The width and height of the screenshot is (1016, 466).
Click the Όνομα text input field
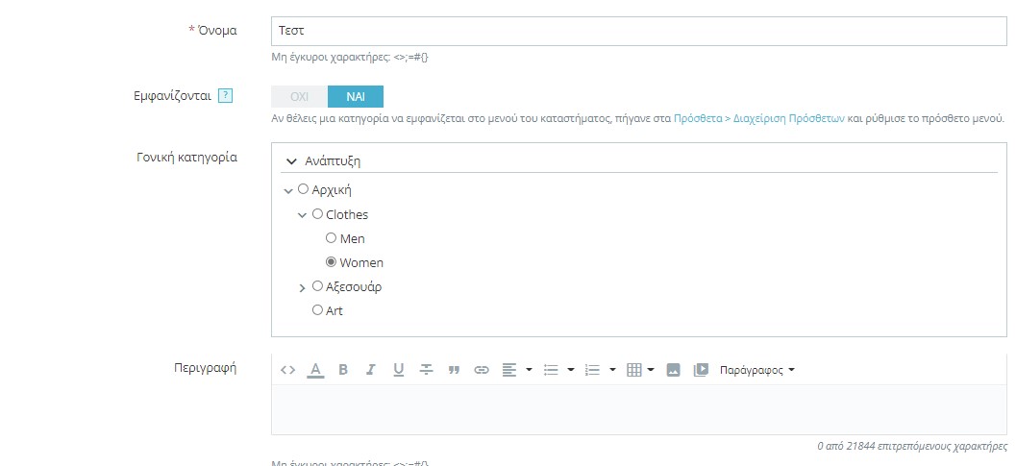(638, 31)
